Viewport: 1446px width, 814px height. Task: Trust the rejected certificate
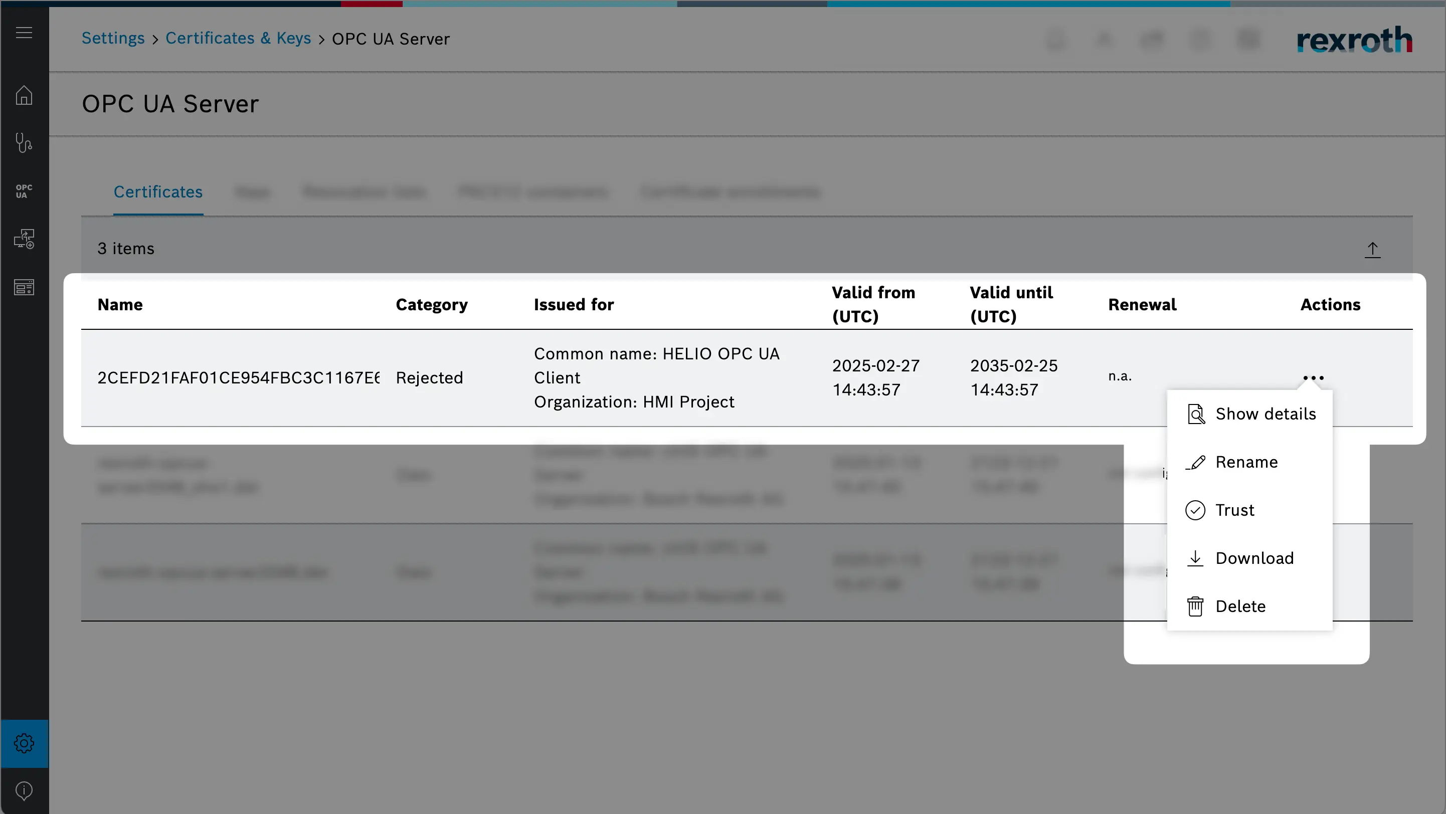click(x=1234, y=510)
